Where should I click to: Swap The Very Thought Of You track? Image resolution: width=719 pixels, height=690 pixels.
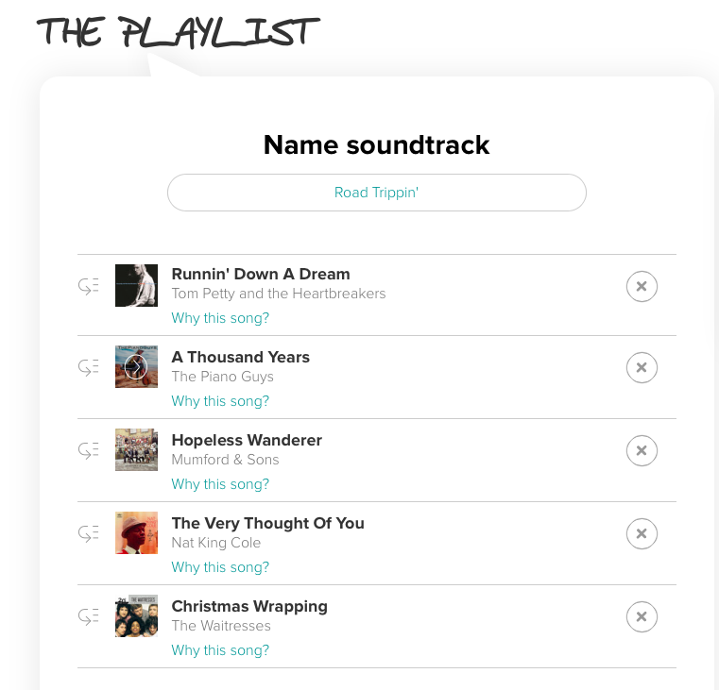pos(89,534)
